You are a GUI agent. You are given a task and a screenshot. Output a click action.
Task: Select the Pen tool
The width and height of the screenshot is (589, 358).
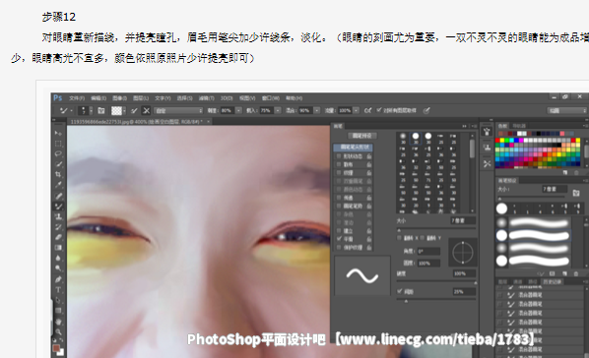tap(58, 279)
